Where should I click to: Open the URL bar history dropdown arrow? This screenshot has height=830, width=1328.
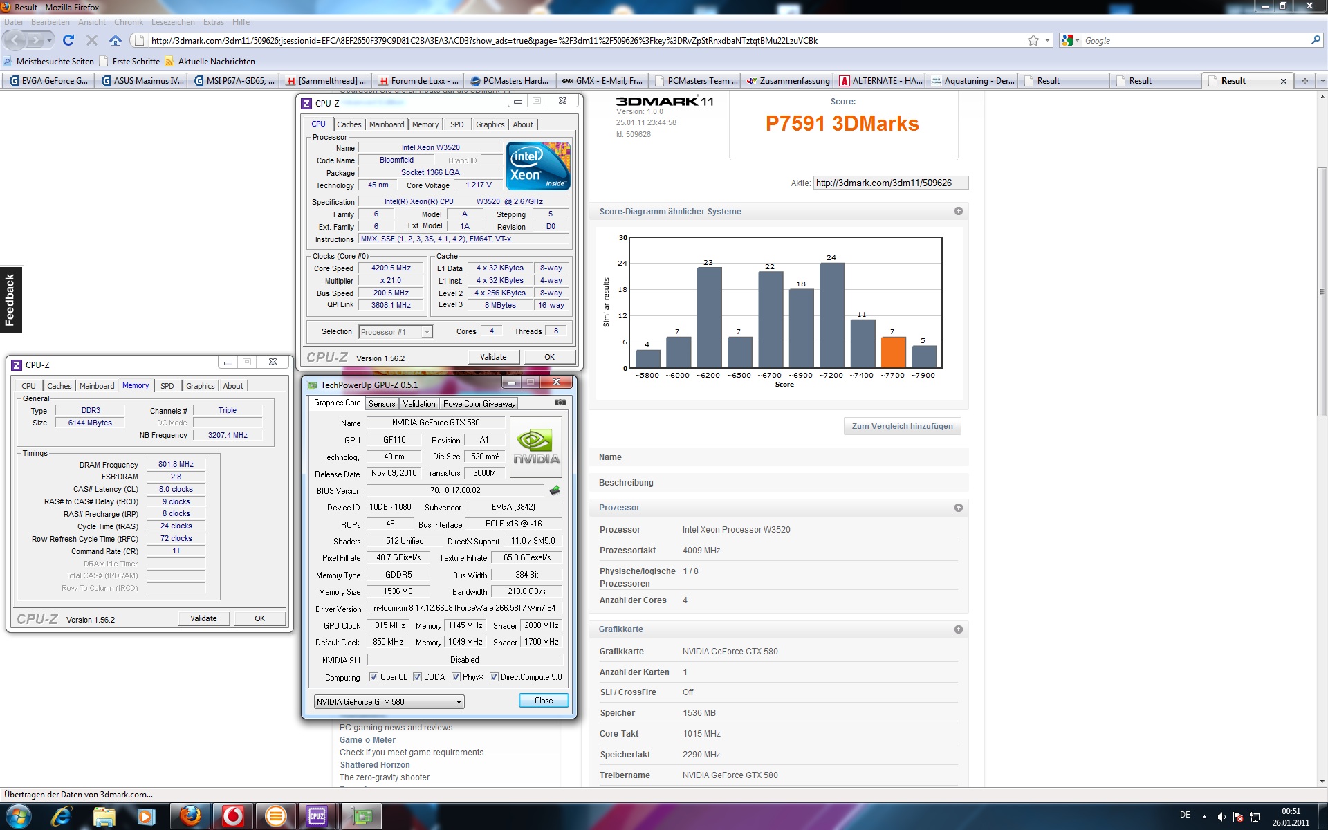click(x=1047, y=40)
